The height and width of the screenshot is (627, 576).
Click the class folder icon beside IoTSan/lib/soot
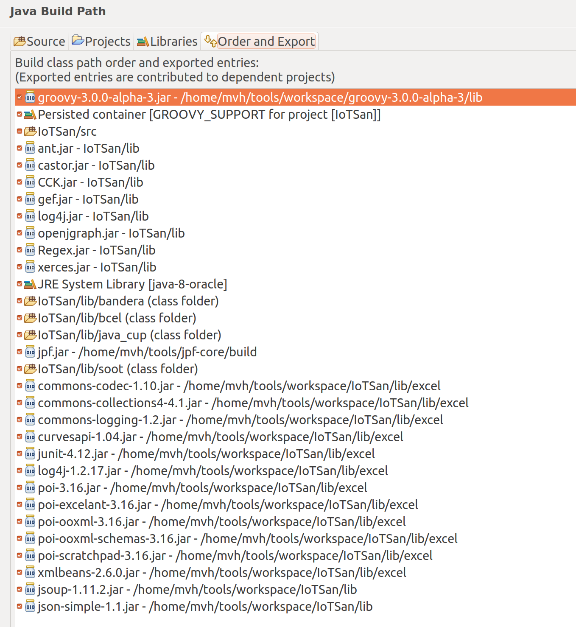tap(30, 369)
